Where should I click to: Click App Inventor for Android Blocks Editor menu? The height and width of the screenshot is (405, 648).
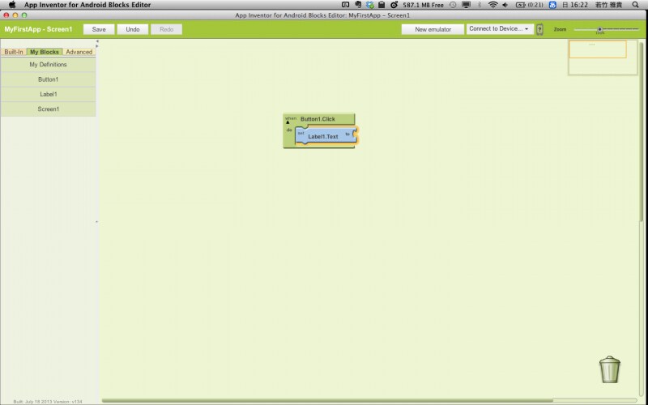coord(87,5)
